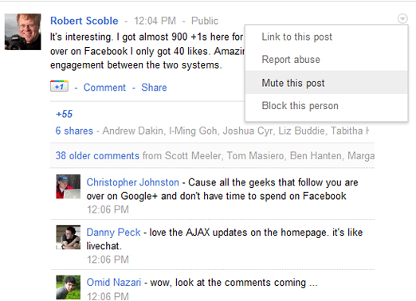Select Mute this post
The width and height of the screenshot is (416, 301).
[x=327, y=83]
